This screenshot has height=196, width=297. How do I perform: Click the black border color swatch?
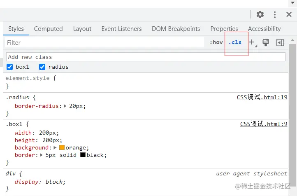pyautogui.click(x=83, y=155)
